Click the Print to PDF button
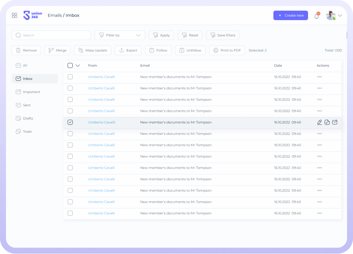Image resolution: width=353 pixels, height=254 pixels. (227, 50)
